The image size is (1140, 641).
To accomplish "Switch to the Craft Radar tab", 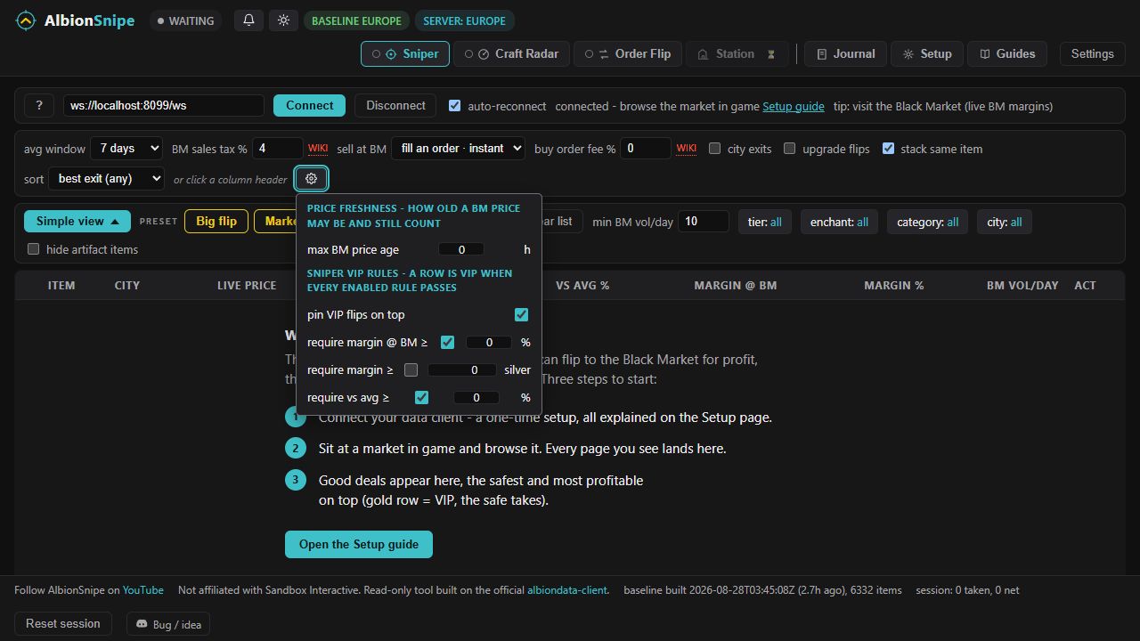I will (511, 53).
